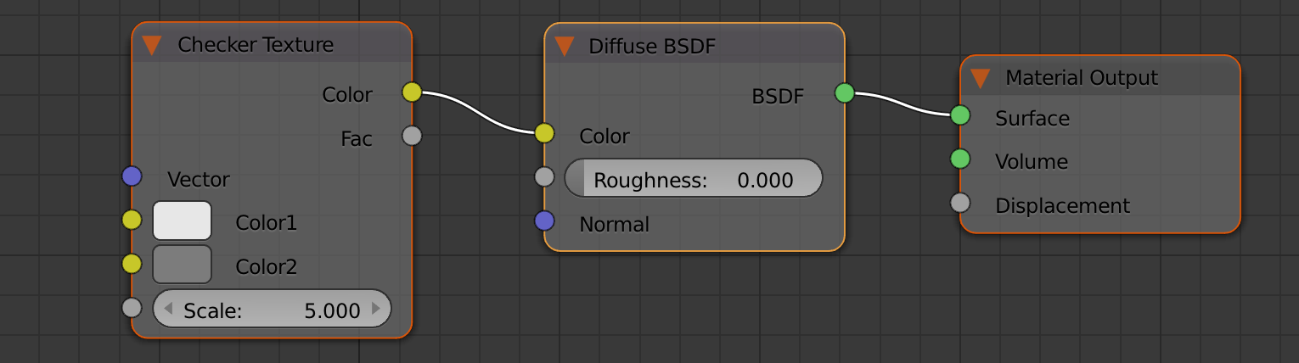Click the Color1 input socket
Viewport: 1299px width, 363px height.
[x=132, y=221]
